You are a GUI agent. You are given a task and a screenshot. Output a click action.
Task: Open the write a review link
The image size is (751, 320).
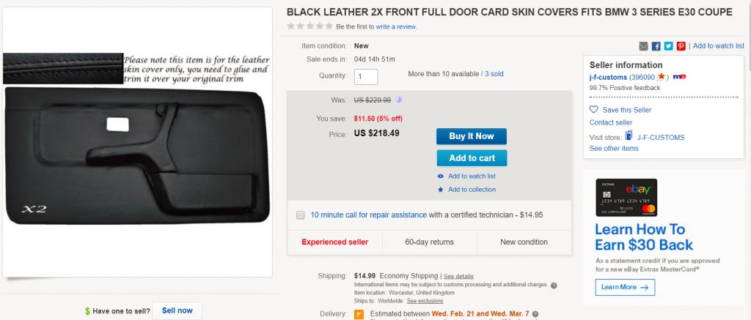(x=396, y=26)
